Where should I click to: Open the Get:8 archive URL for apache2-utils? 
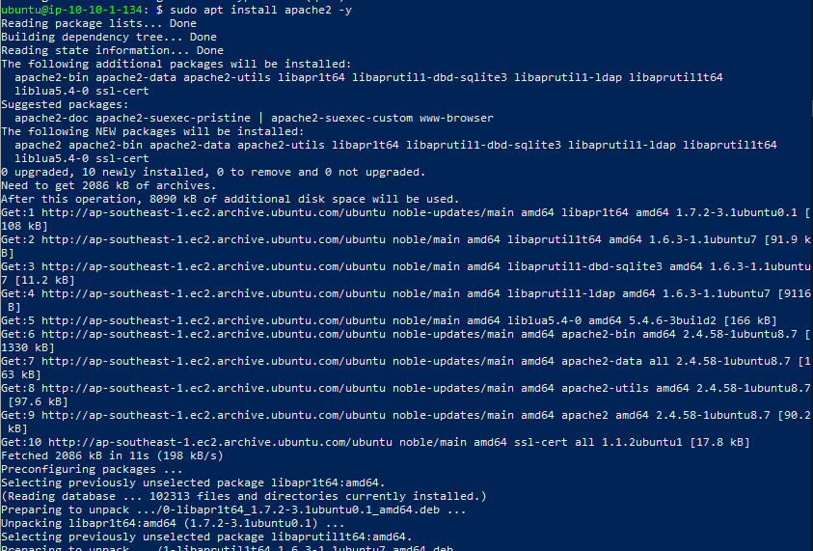(213, 388)
